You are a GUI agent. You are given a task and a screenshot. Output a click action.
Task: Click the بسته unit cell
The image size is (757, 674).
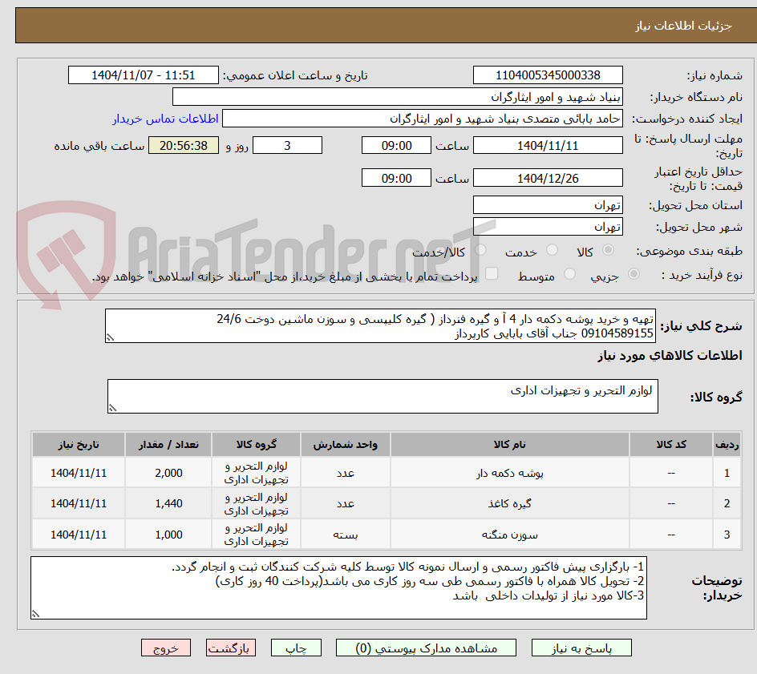(x=345, y=535)
